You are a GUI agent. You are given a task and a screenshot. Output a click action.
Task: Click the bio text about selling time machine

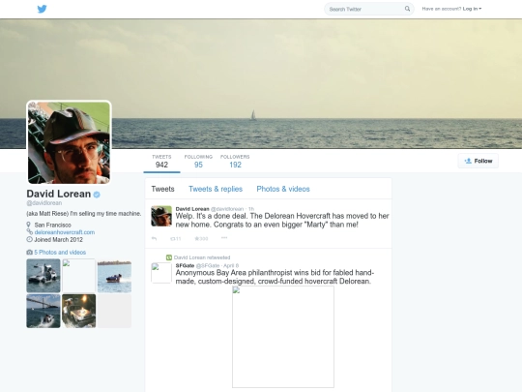pyautogui.click(x=84, y=214)
